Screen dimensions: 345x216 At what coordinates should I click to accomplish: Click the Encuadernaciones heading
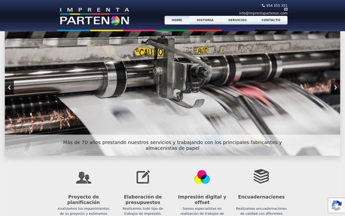(262, 197)
